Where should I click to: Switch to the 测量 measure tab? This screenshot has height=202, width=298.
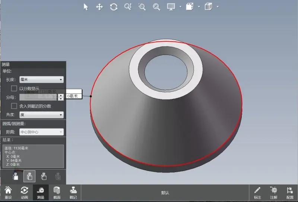click(x=41, y=193)
